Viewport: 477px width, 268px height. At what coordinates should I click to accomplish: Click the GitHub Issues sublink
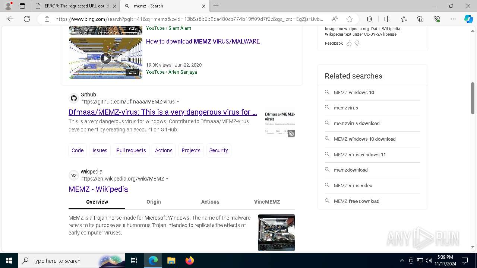click(99, 150)
